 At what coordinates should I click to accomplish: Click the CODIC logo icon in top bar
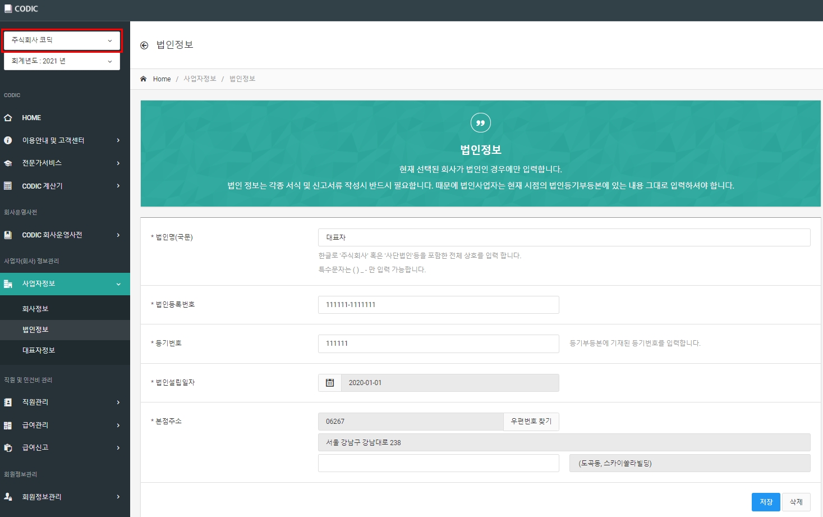(x=8, y=8)
